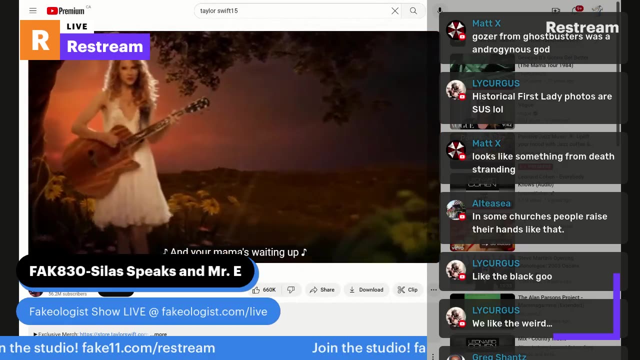Dislike the video with thumbs down
The image size is (640, 360).
tap(291, 289)
